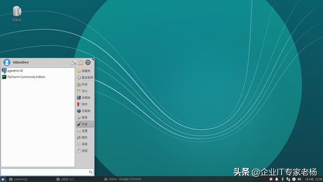
Task: Click the panel clock showing 12:39
Action: pyautogui.click(x=313, y=179)
